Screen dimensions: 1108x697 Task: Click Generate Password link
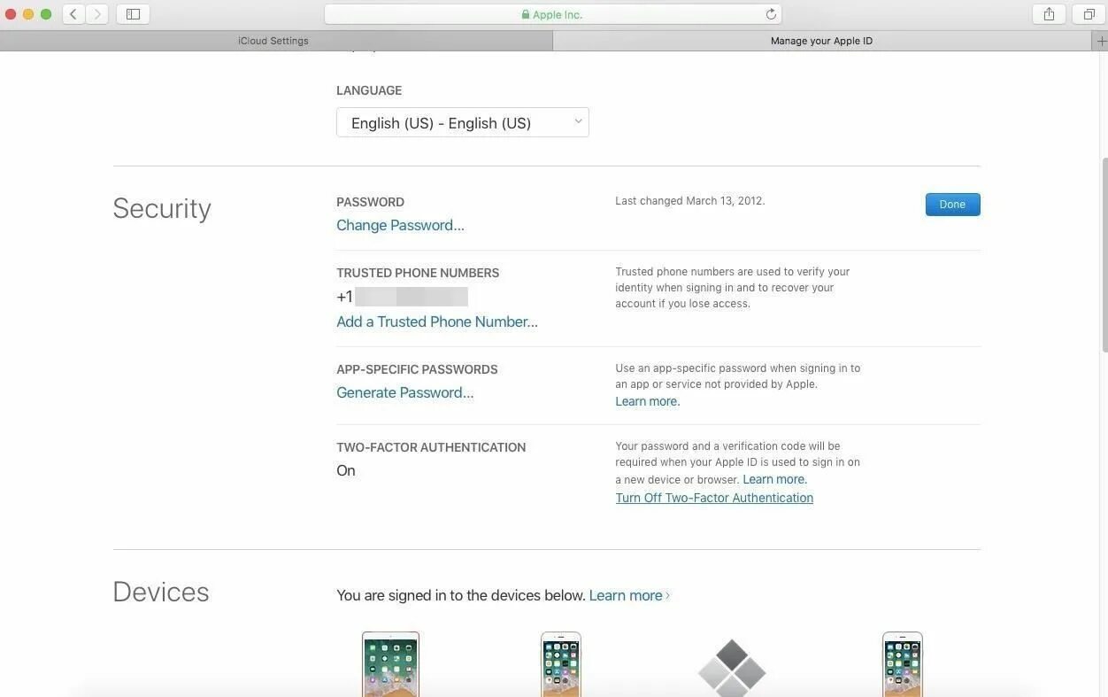(x=404, y=392)
